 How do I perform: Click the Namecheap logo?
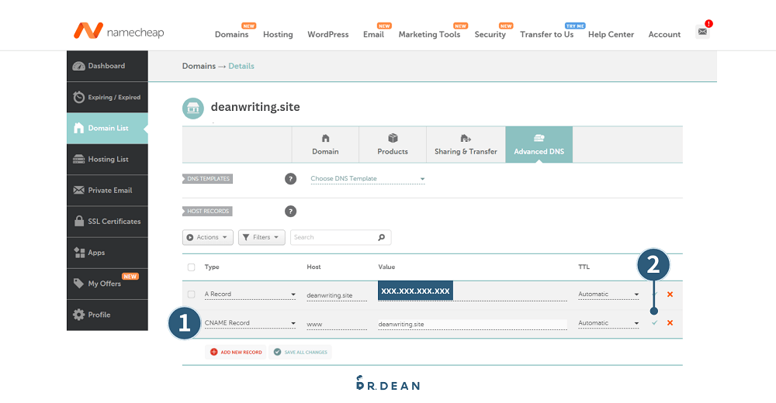[x=119, y=32]
